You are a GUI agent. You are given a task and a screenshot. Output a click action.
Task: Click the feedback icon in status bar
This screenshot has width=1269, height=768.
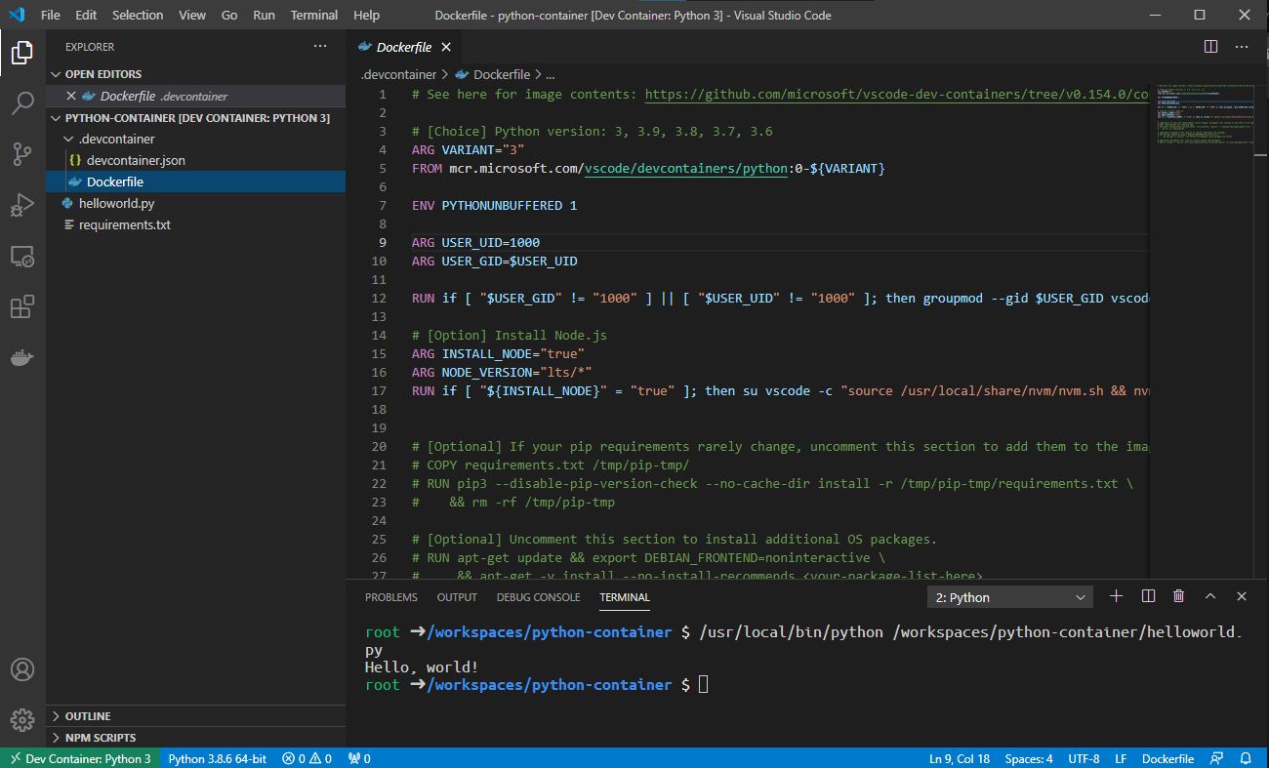pos(1216,758)
